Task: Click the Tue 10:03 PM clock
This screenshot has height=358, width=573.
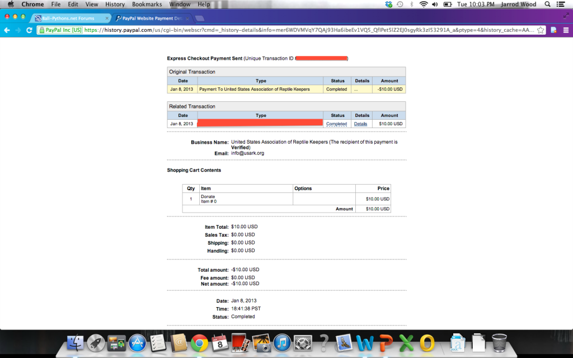Action: pos(476,4)
